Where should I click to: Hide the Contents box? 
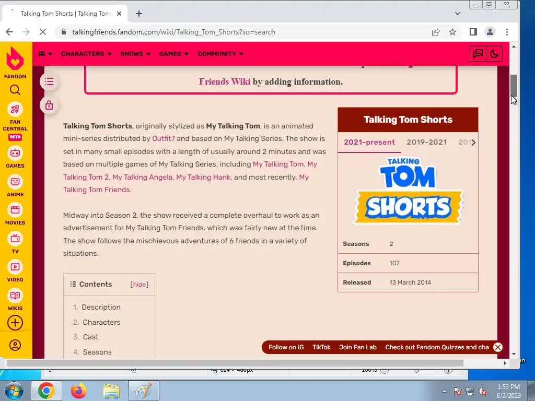coord(139,285)
